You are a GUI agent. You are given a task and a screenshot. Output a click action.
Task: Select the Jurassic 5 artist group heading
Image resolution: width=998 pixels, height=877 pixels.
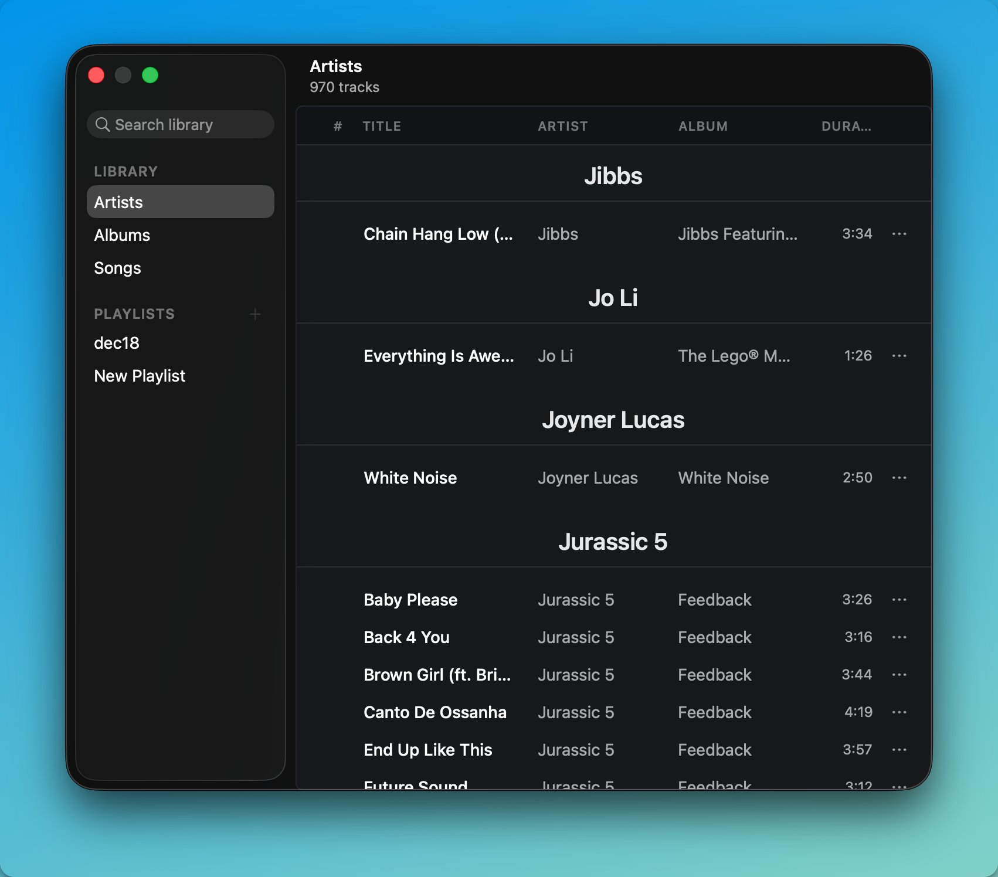[x=613, y=542]
